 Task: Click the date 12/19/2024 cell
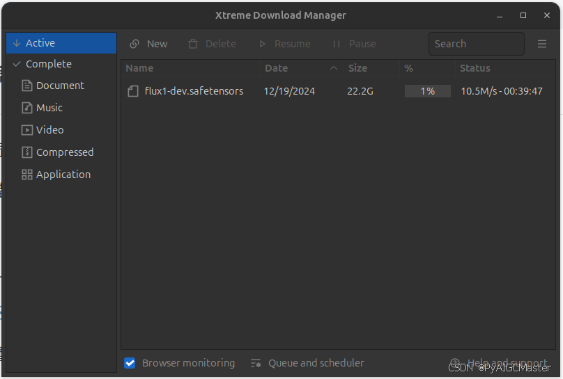point(289,91)
